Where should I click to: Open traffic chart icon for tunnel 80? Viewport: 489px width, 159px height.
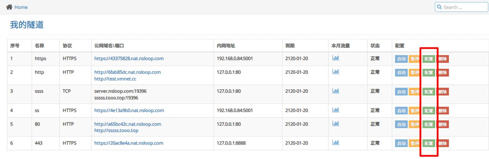click(336, 124)
